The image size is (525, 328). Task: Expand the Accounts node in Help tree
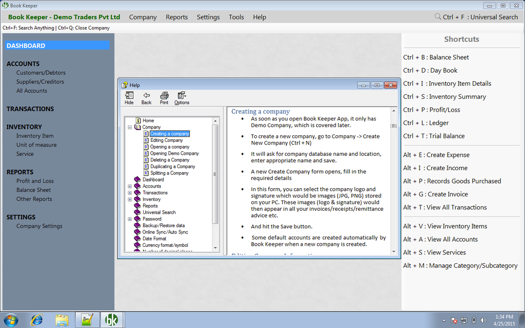130,186
